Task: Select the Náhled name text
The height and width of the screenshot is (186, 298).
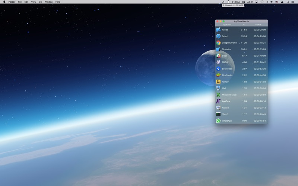Action: (225, 108)
